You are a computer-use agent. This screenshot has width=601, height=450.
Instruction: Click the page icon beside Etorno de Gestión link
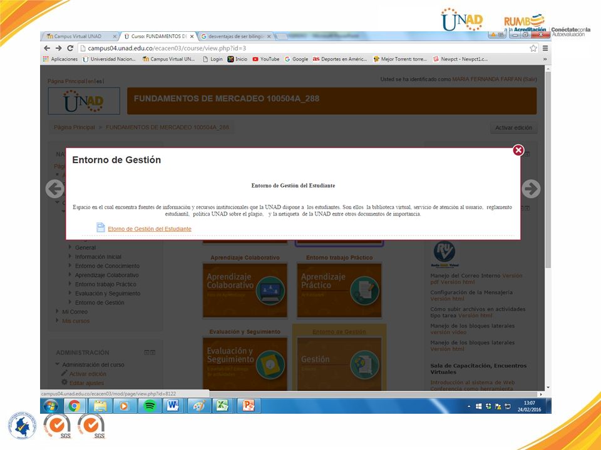(100, 227)
